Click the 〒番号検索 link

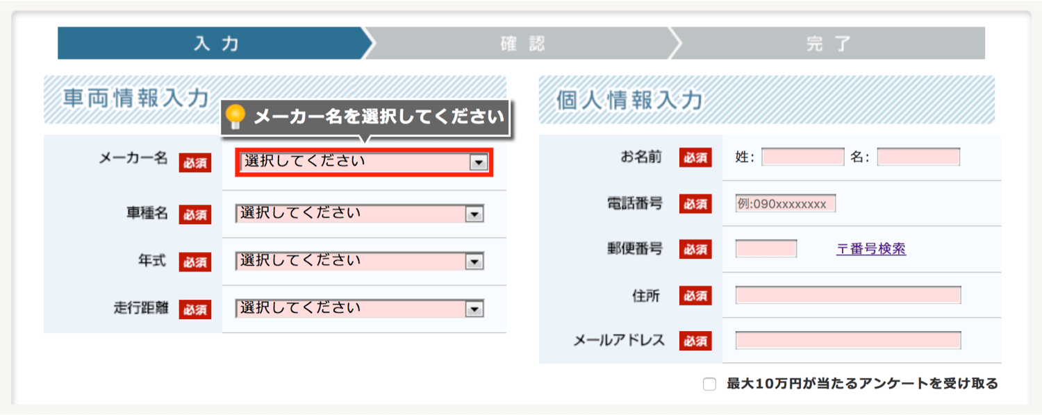[870, 249]
